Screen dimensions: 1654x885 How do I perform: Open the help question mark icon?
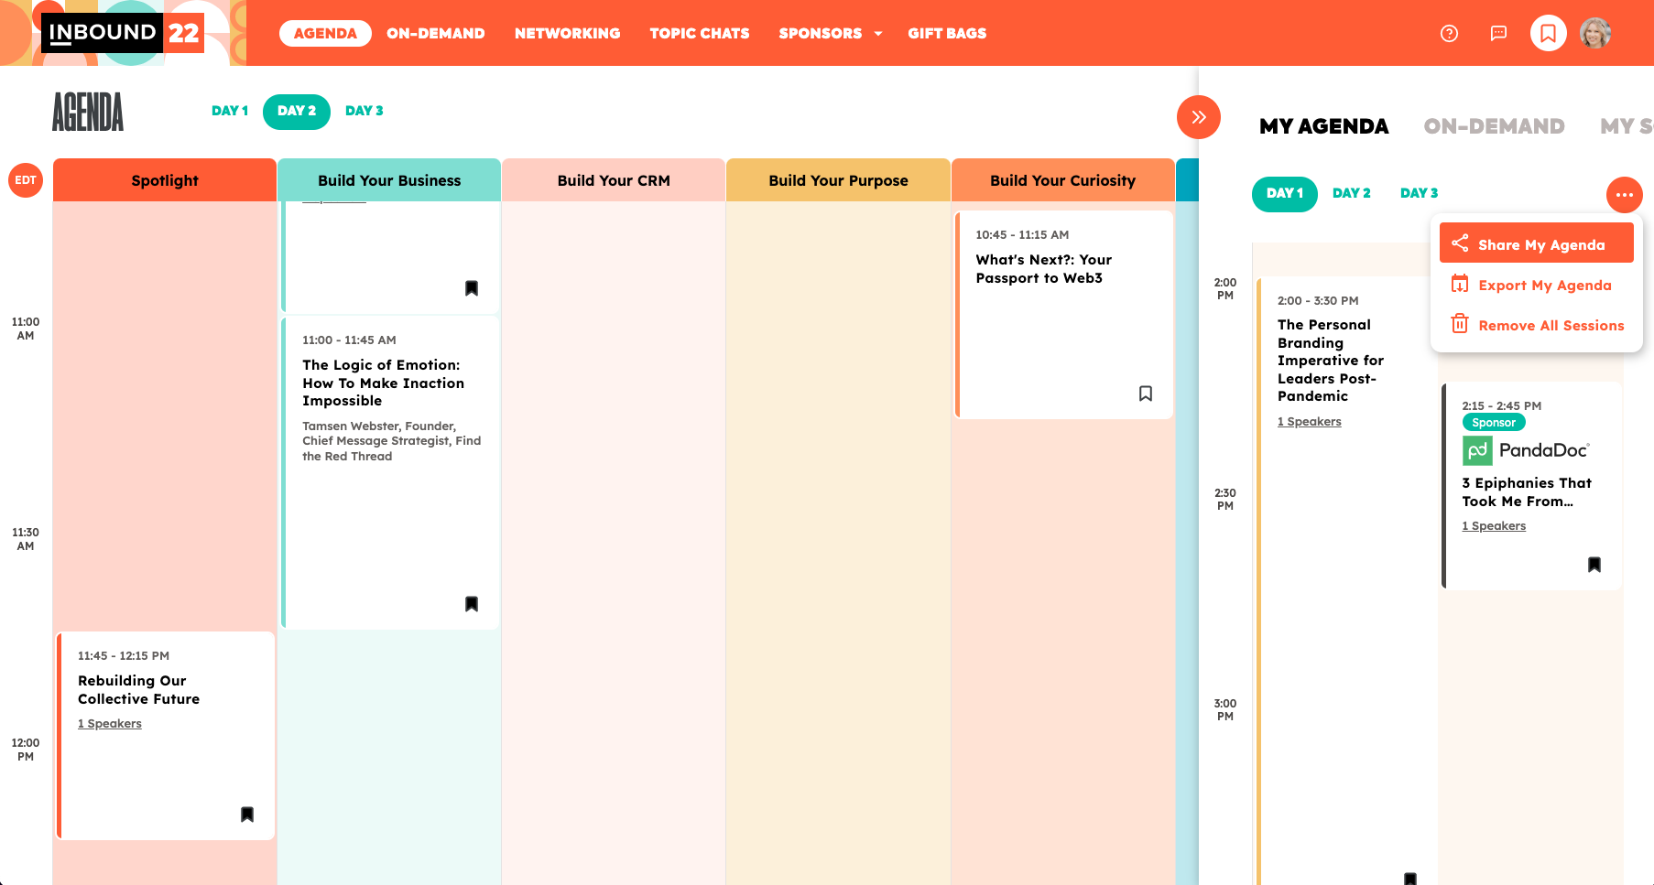1449,34
